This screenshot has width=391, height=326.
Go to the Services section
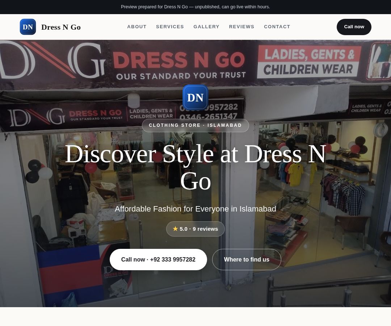pyautogui.click(x=170, y=27)
